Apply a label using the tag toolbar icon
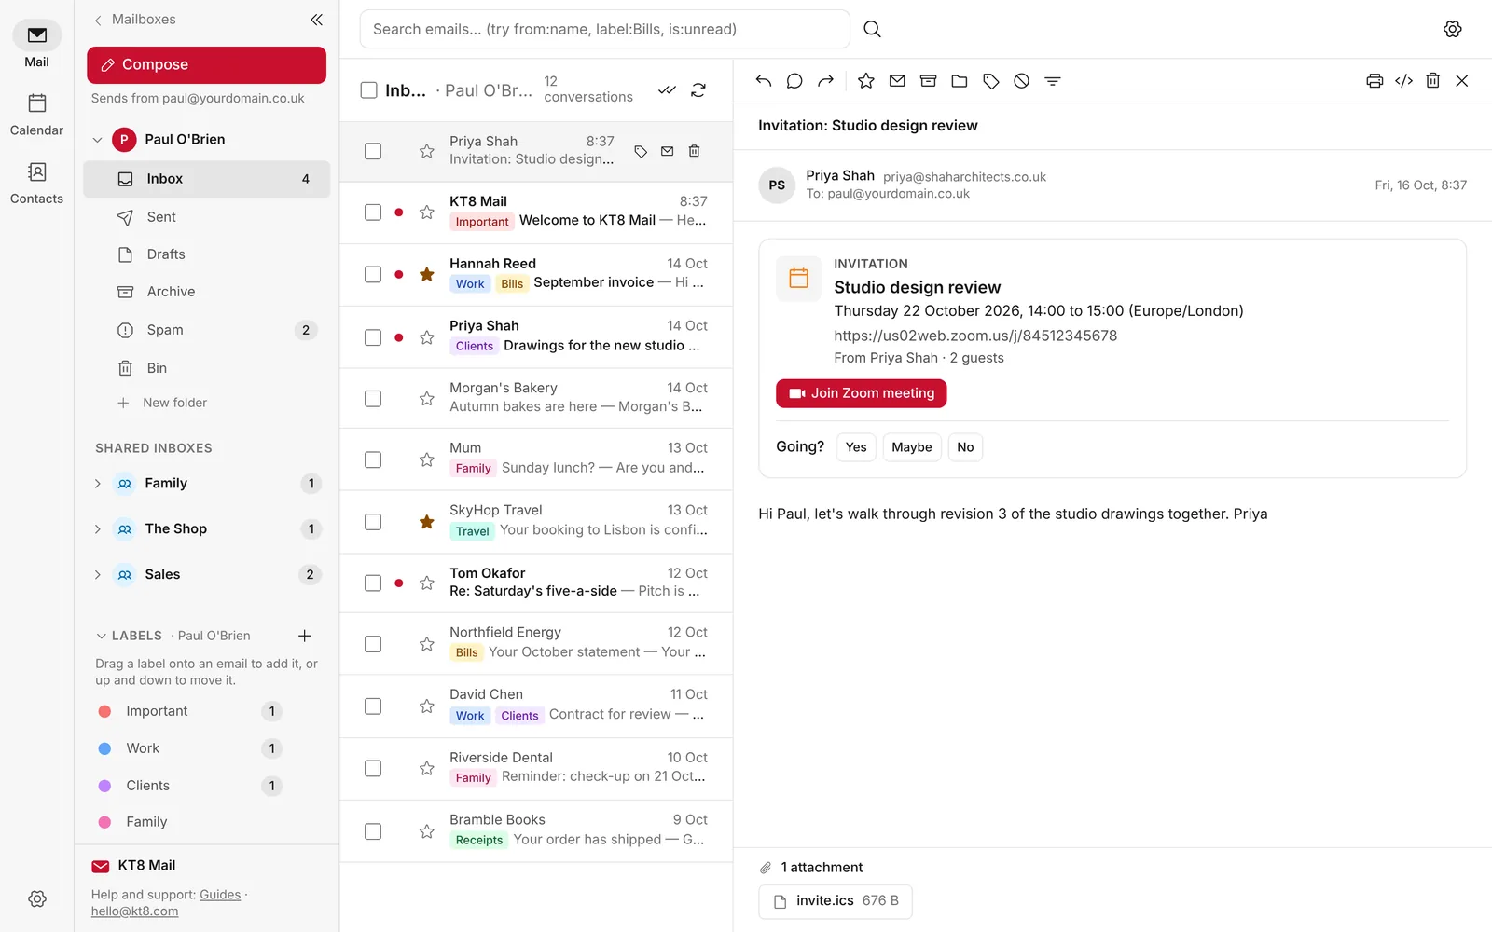1492x932 pixels. click(991, 81)
